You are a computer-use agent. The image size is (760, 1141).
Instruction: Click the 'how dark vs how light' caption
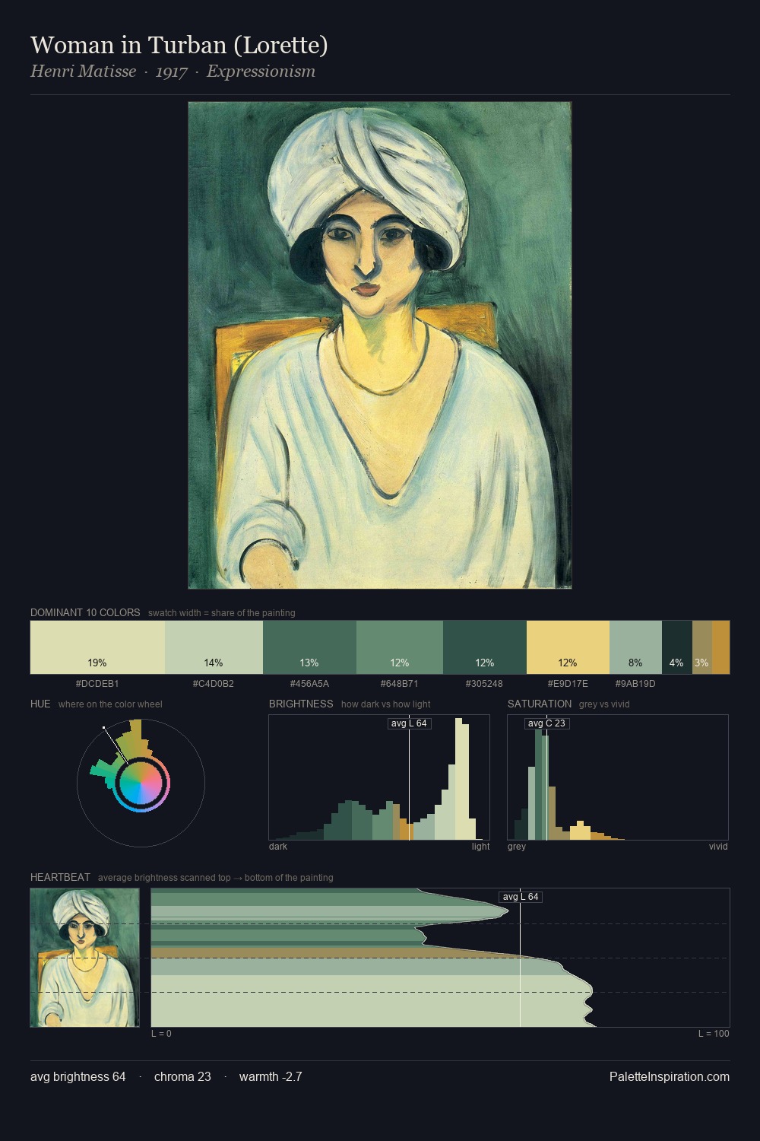pyautogui.click(x=386, y=704)
